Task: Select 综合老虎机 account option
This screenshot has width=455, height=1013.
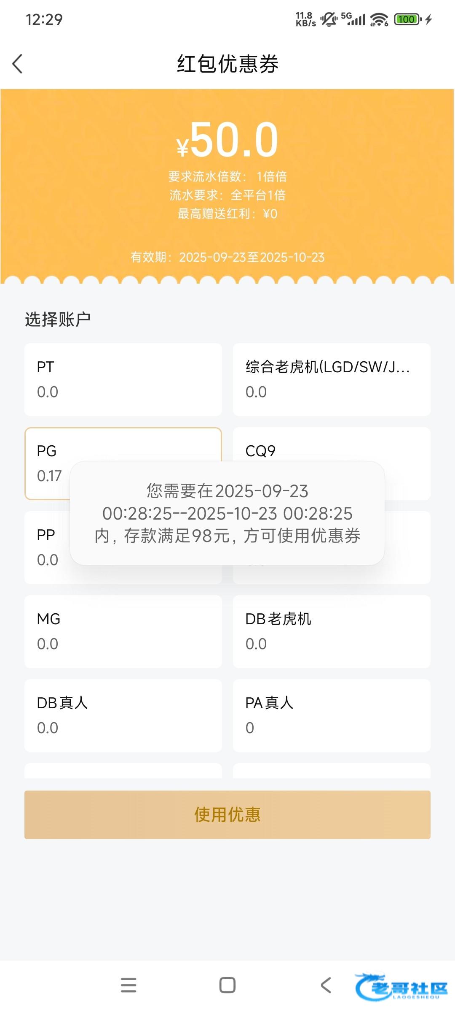Action: tap(332, 379)
